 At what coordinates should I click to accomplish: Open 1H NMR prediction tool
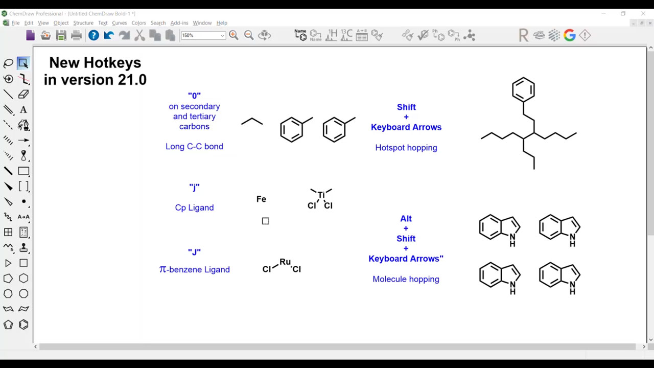pos(332,35)
